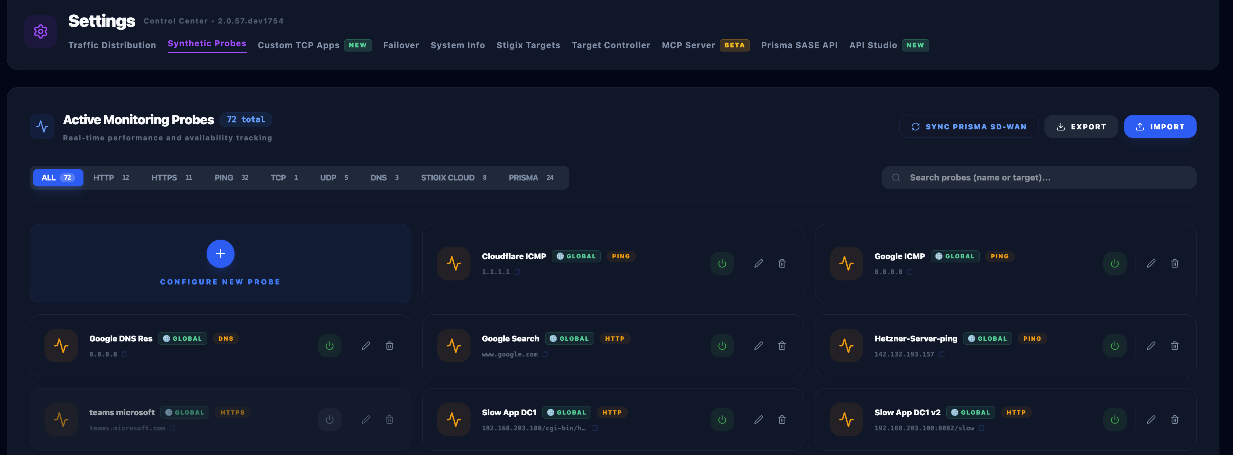The height and width of the screenshot is (455, 1233).
Task: Copy the 1.1.1.1 target address
Action: 517,272
